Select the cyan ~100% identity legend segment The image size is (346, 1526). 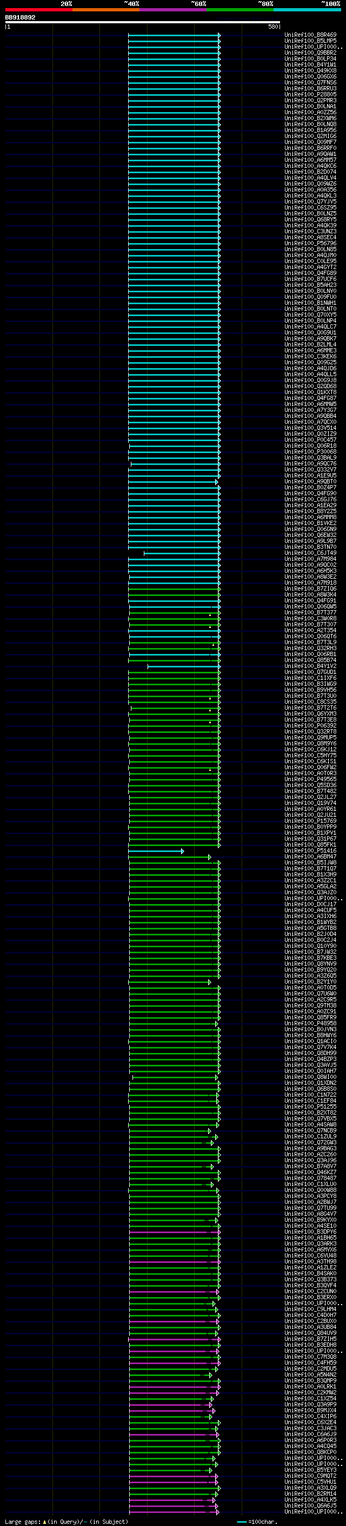(307, 10)
